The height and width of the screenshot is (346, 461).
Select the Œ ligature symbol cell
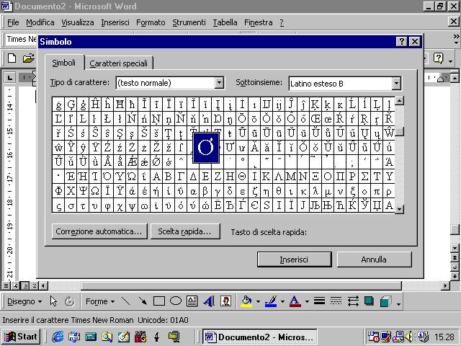click(315, 119)
